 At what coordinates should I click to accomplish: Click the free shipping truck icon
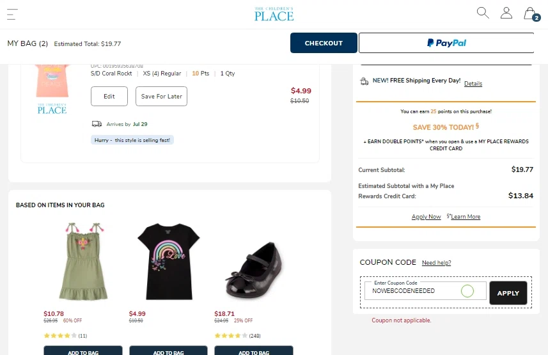click(364, 81)
